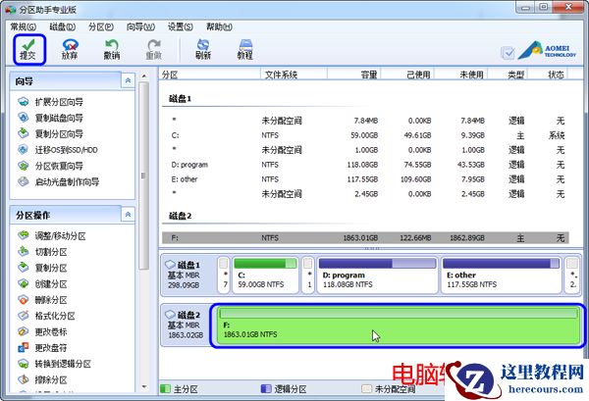The width and height of the screenshot is (589, 401).
Task: Click the 磁盘2 group header in list
Action: tap(180, 216)
